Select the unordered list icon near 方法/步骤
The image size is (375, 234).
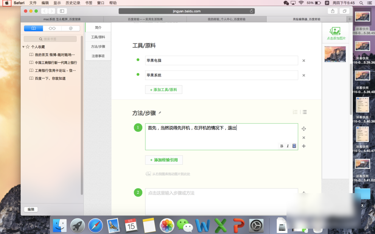tap(304, 112)
